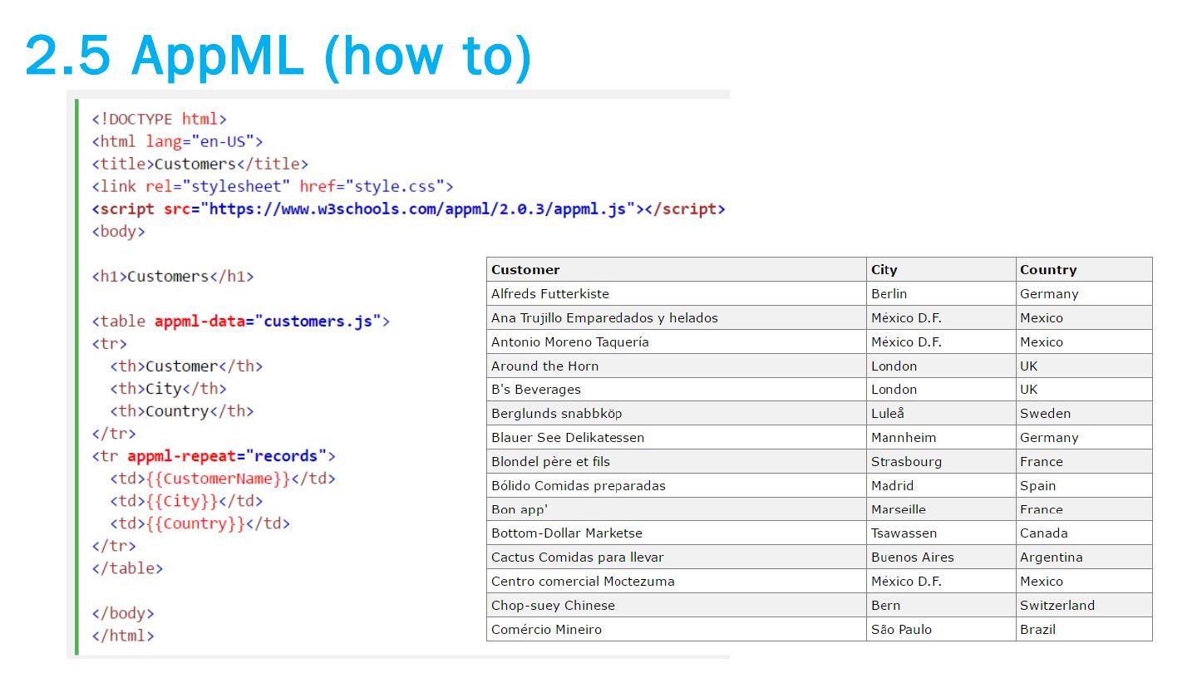The height and width of the screenshot is (673, 1197).
Task: Click the appml-data="customers.js" attribute in code
Action: 268,322
